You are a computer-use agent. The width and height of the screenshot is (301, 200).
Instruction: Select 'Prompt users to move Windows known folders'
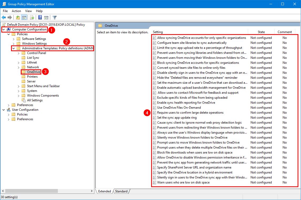coord(198,143)
